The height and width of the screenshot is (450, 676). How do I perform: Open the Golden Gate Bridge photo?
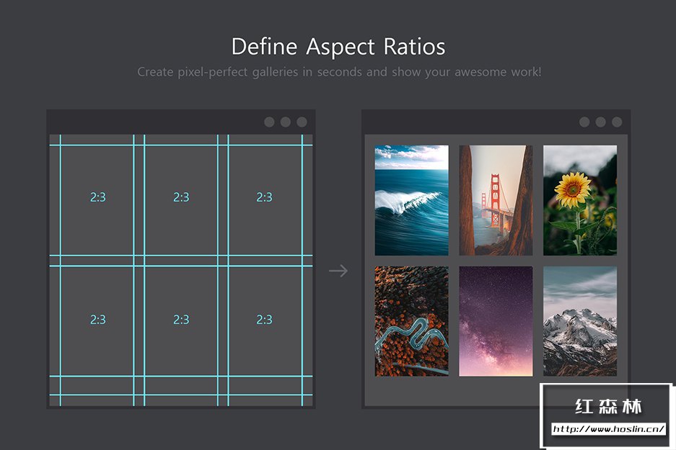point(496,200)
